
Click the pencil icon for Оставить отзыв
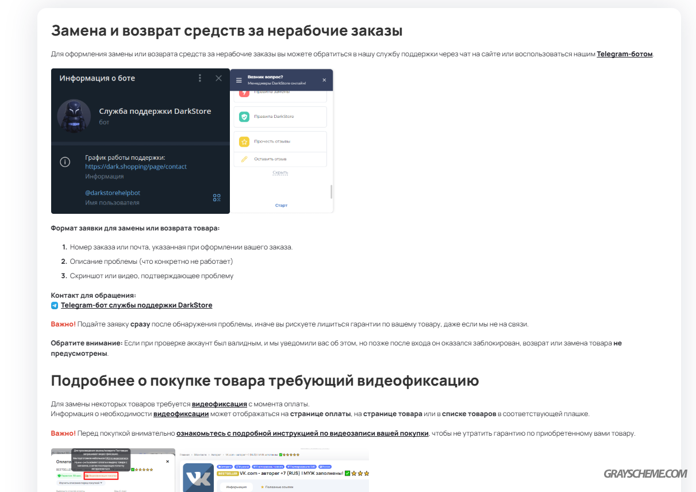click(244, 159)
